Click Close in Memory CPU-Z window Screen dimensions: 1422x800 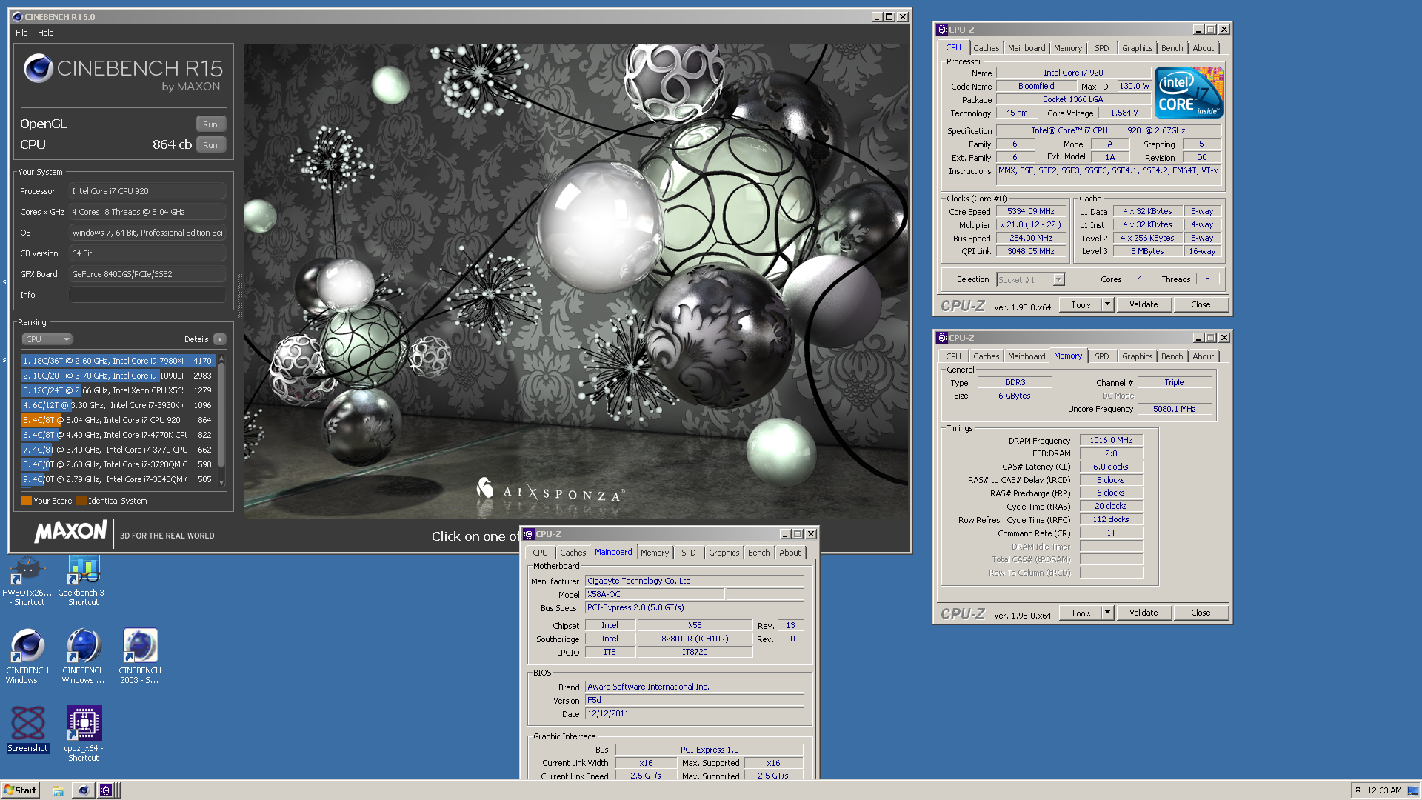pyautogui.click(x=1201, y=613)
